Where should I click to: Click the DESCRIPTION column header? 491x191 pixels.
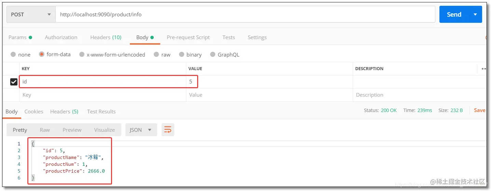(x=369, y=68)
